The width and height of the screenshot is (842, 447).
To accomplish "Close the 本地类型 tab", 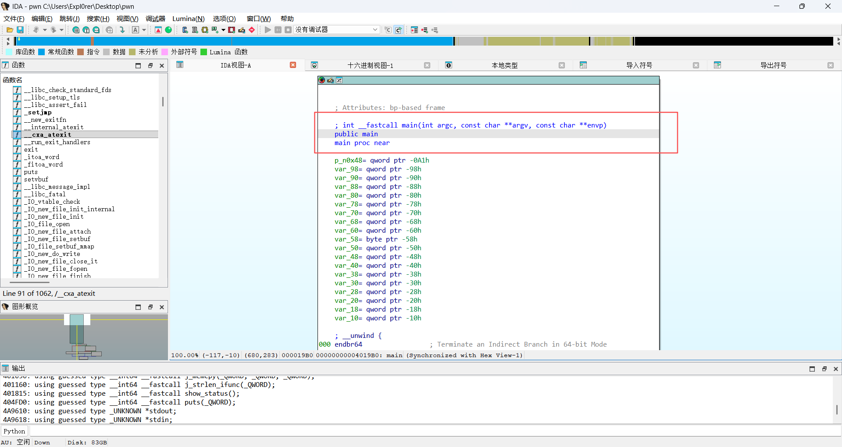I will tap(562, 65).
